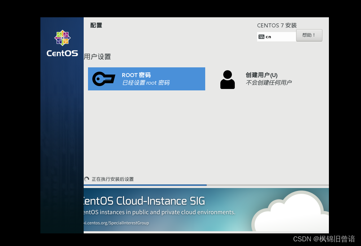This screenshot has width=361, height=246.
Task: Click the CentOS wordmark under the logo
Action: coord(62,53)
